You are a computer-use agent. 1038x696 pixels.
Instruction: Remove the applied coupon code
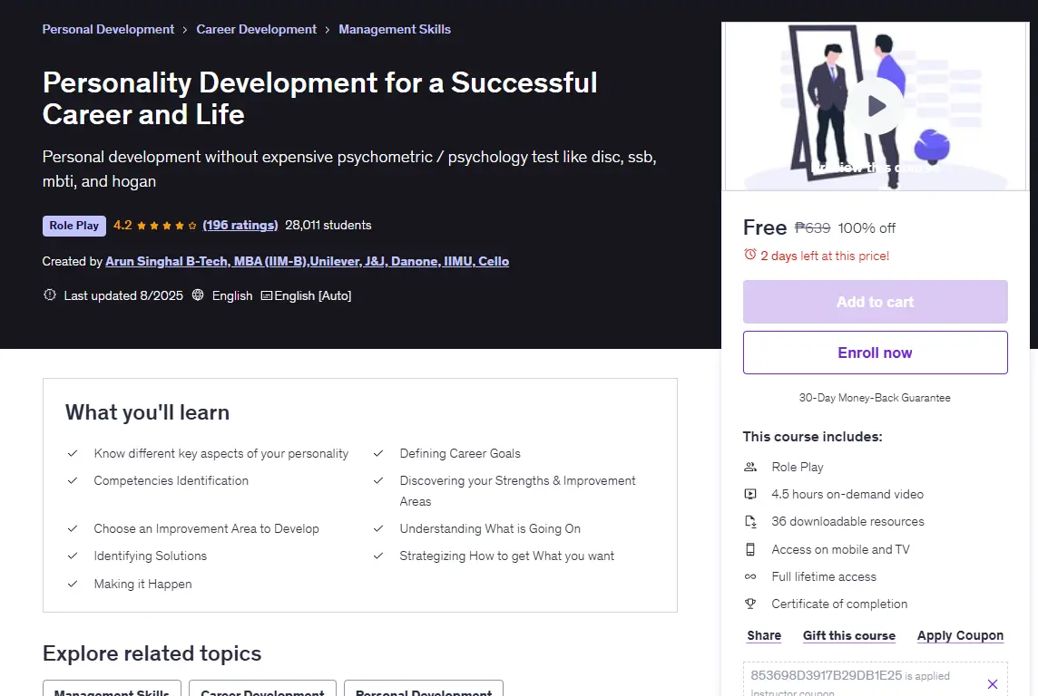(x=993, y=684)
